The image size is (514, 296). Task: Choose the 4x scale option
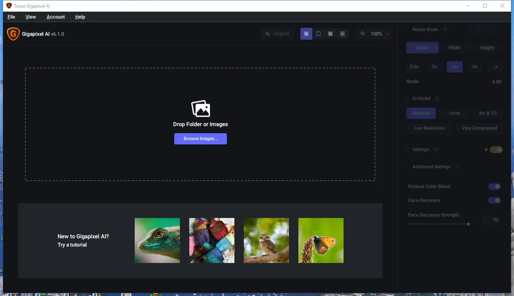coord(455,67)
